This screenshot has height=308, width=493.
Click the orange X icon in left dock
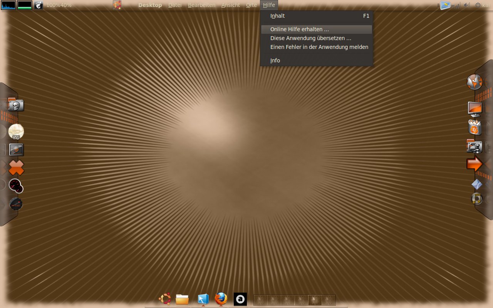pos(16,168)
